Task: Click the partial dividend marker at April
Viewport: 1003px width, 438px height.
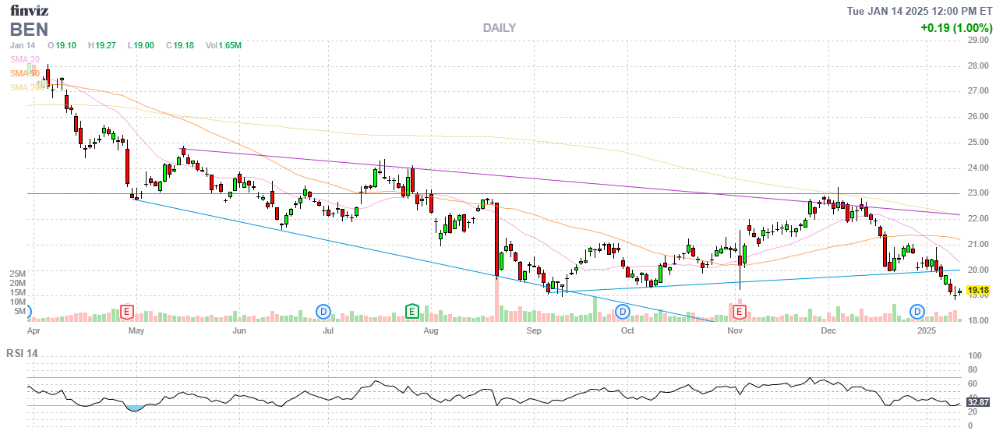Action: (29, 312)
